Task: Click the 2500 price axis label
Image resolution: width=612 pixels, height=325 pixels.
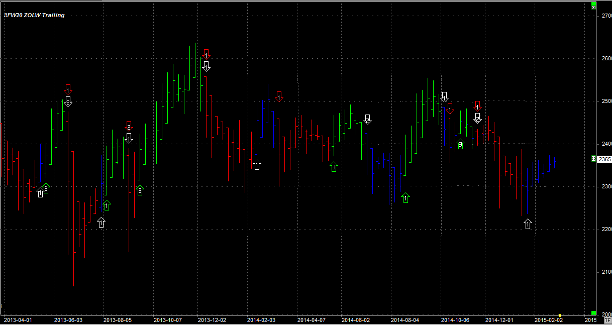Action: (x=606, y=101)
